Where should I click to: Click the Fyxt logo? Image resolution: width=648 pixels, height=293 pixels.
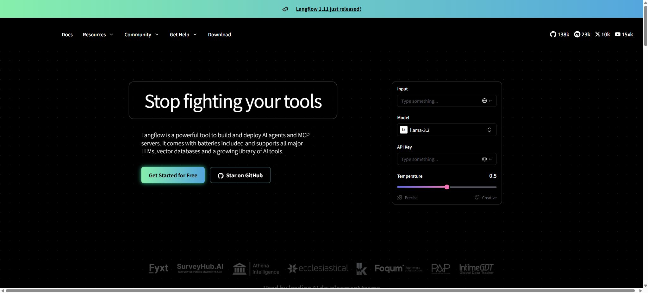coord(158,268)
